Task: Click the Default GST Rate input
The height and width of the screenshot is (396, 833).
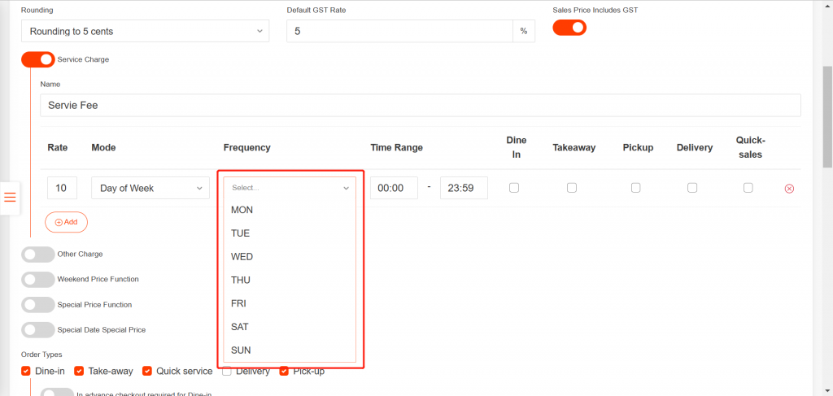Action: (399, 31)
